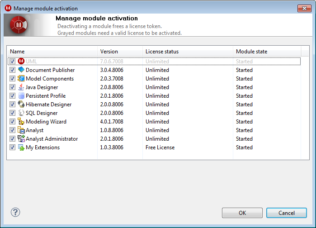
Task: Toggle the Modeling Wizard checkbox
Action: tap(12, 121)
